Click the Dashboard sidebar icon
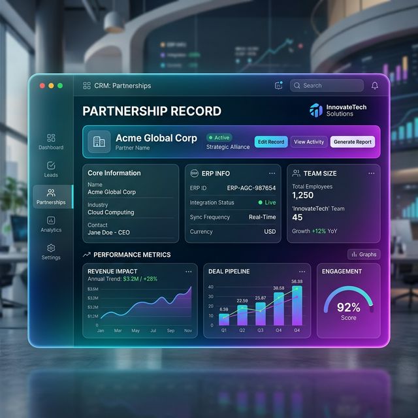The width and height of the screenshot is (418, 418). pyautogui.click(x=51, y=138)
